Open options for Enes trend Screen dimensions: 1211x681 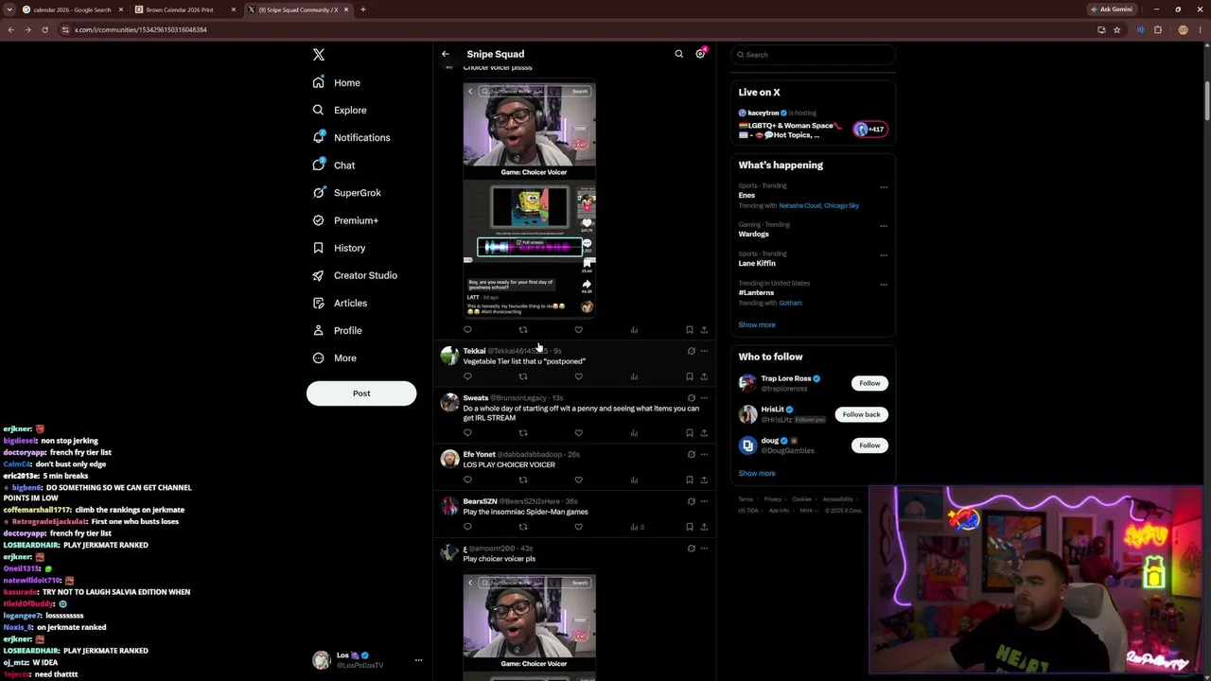(x=884, y=187)
